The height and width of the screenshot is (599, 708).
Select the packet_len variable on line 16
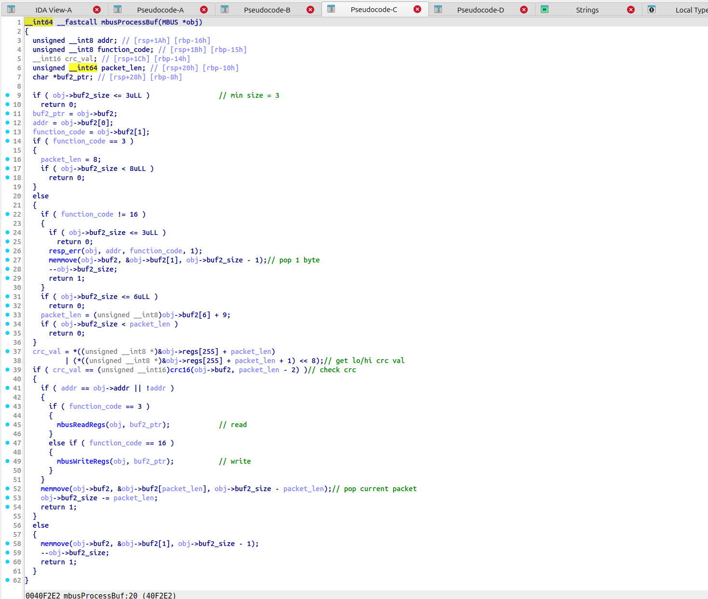point(61,159)
